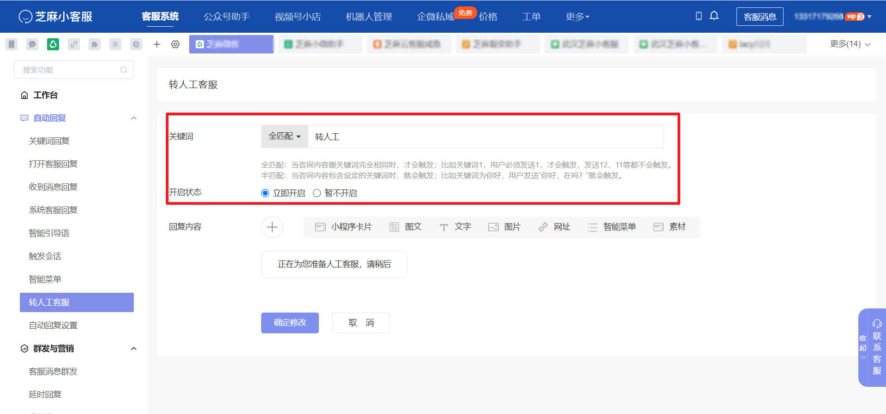
Task: Open the notification bell
Action: tap(714, 16)
